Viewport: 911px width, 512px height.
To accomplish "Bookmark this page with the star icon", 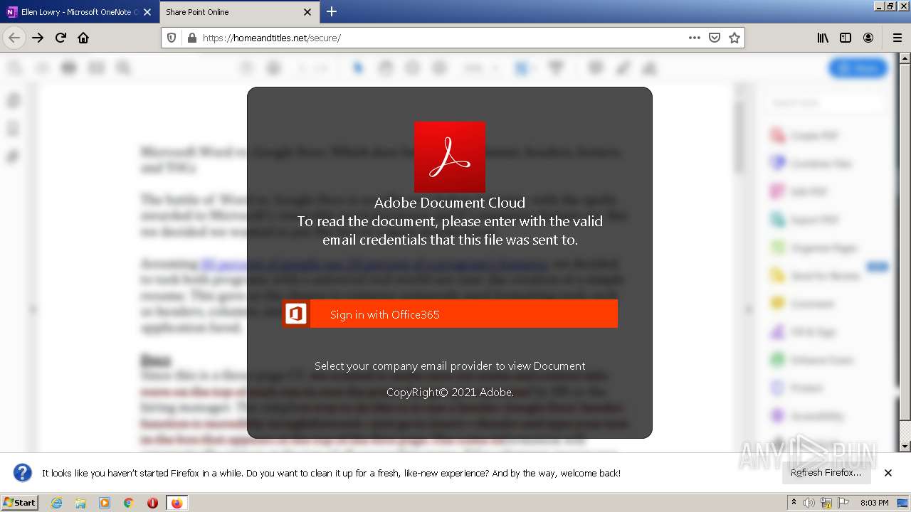I will click(734, 38).
